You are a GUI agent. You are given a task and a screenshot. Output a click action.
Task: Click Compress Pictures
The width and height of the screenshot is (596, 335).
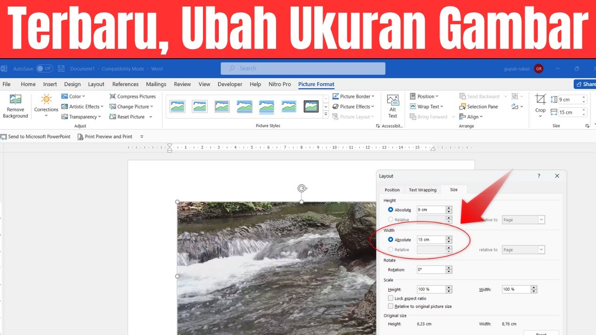point(133,96)
